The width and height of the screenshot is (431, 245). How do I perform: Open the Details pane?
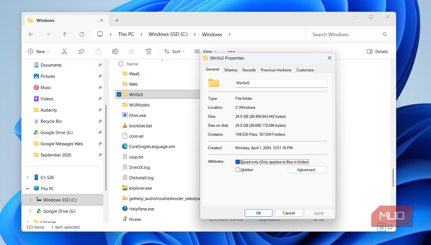tap(377, 51)
